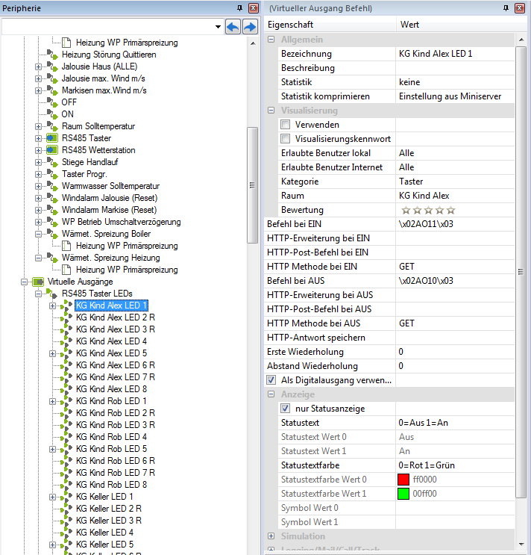Viewport: 531px width, 555px height.
Task: Expand the Windalarm Jalousie (Reset) node
Action: click(38, 198)
